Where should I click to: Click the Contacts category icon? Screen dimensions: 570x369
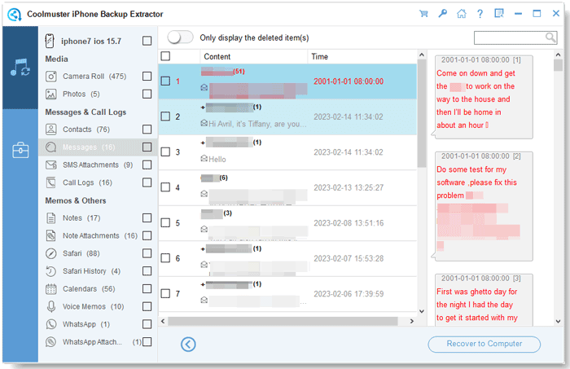pyautogui.click(x=51, y=130)
